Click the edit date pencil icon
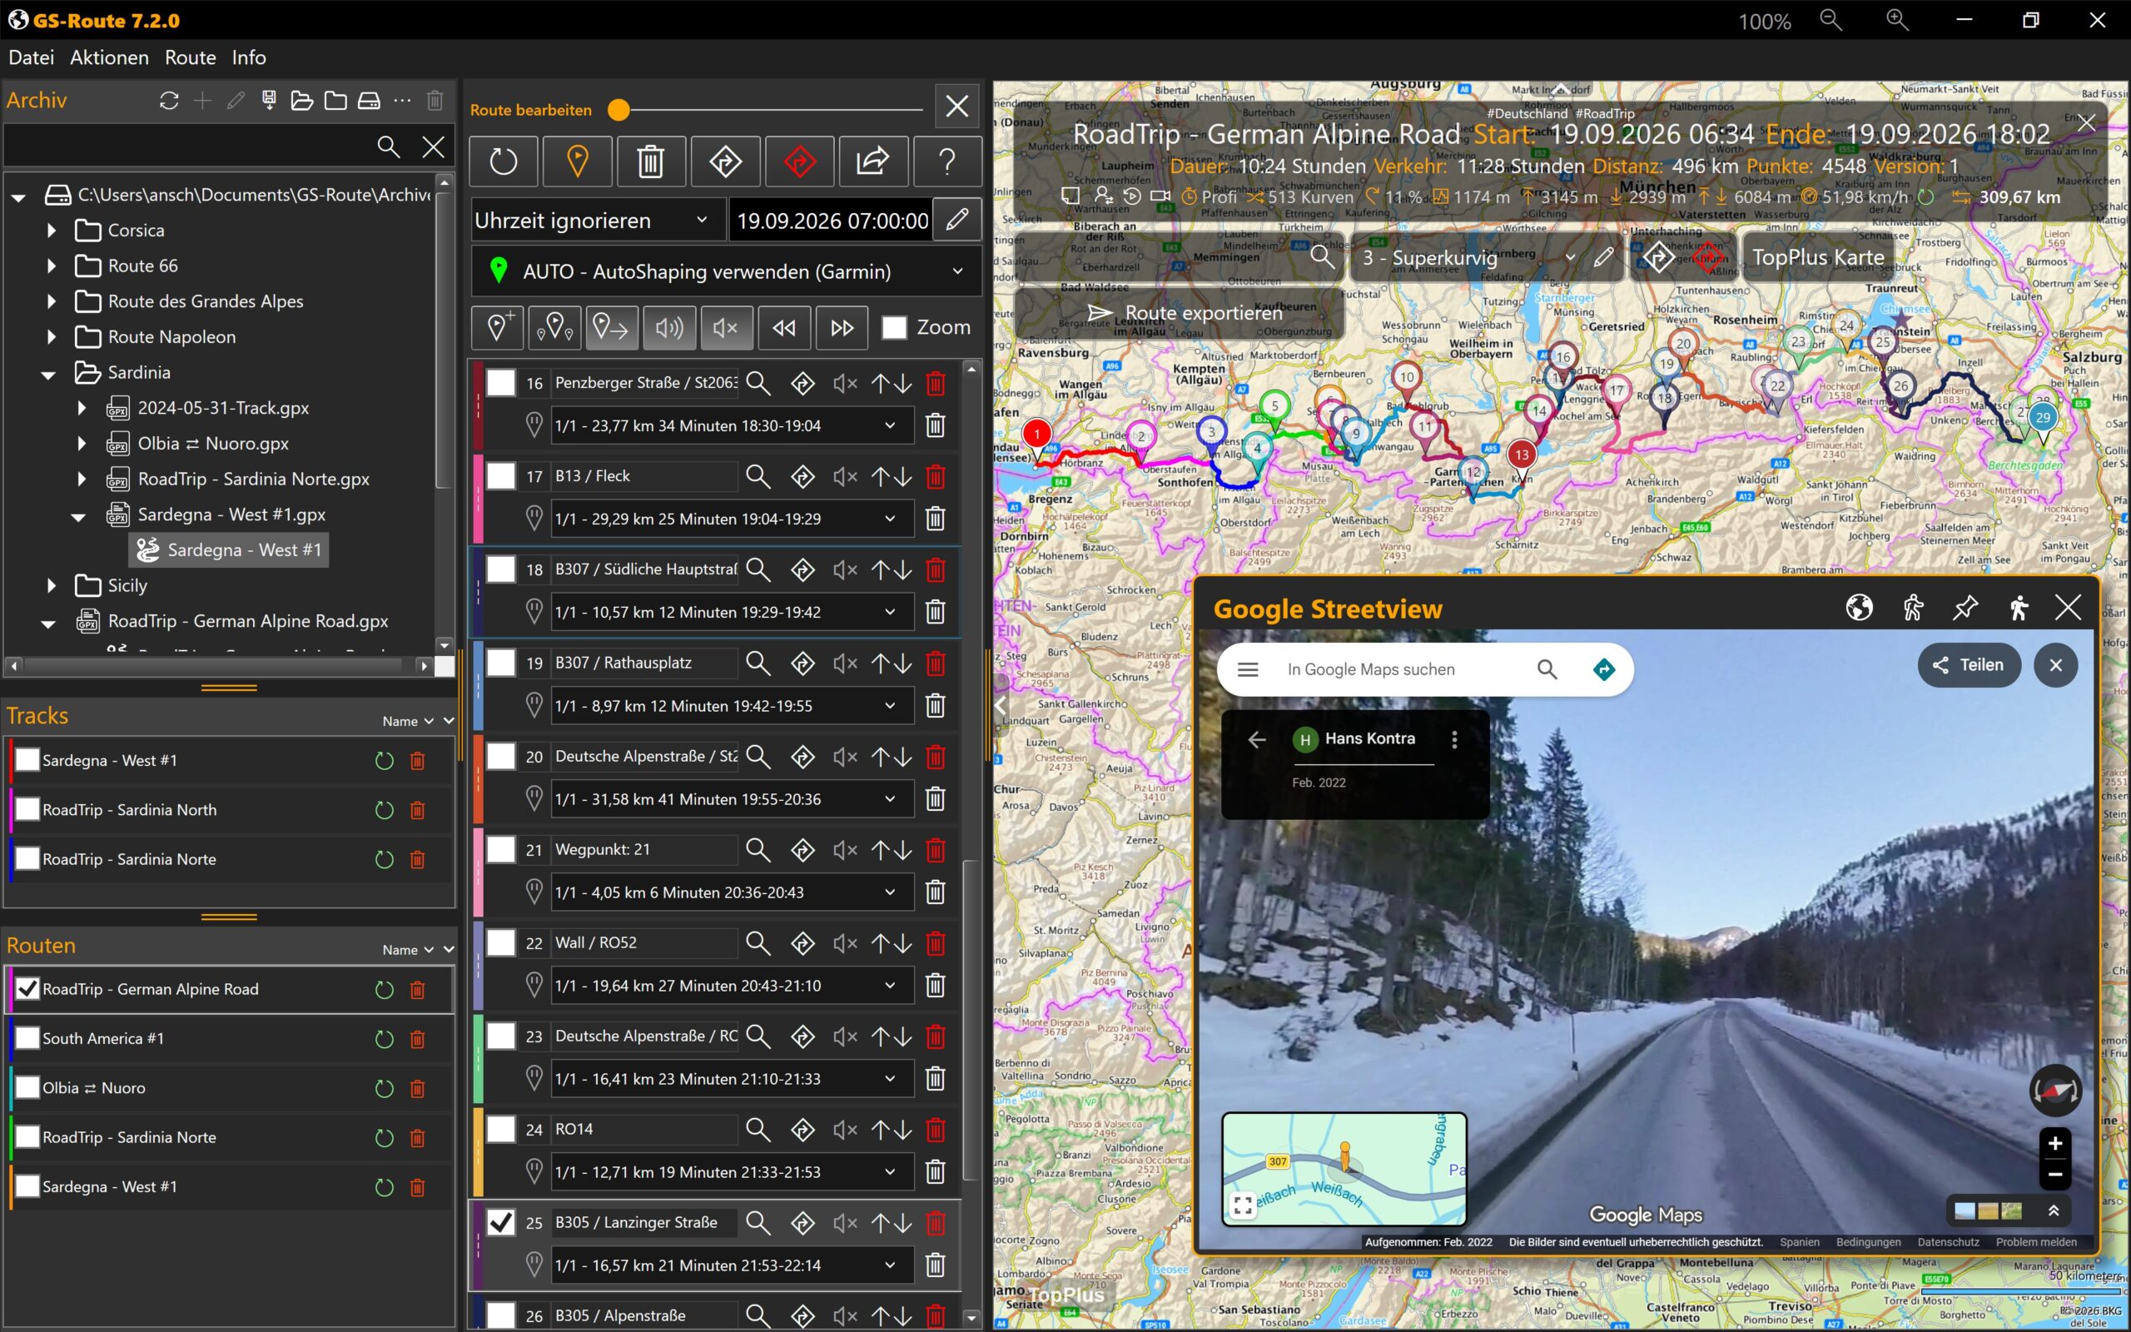This screenshot has height=1332, width=2131. pyautogui.click(x=957, y=219)
